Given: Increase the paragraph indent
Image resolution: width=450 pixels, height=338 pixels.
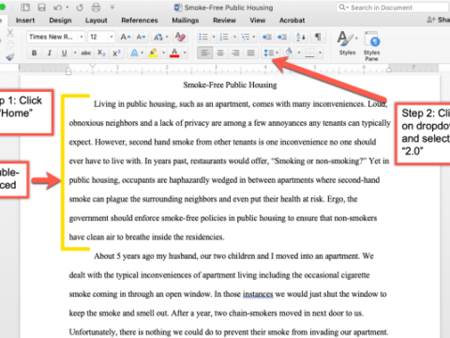Looking at the screenshot, I should 282,37.
